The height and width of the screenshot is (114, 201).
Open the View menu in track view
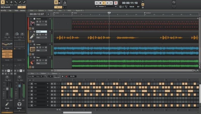point(33,11)
